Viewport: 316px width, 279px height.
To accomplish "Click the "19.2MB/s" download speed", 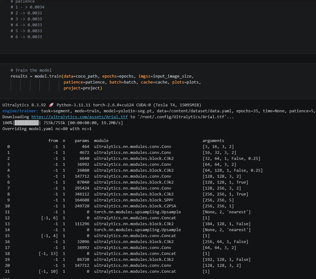I will coord(111,123).
